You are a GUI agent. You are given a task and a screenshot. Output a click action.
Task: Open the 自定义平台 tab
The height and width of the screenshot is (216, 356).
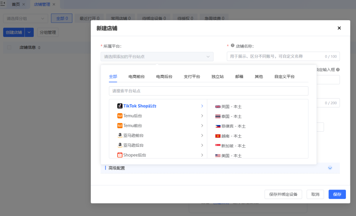tap(284, 77)
